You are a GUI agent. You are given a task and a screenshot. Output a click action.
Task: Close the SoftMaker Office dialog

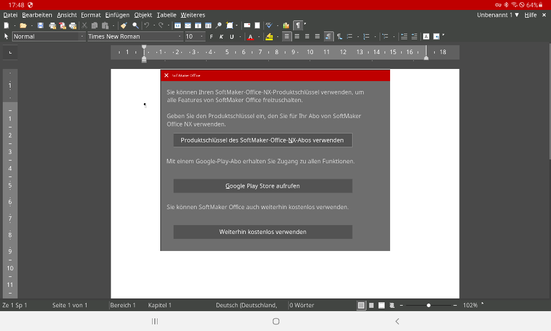[x=166, y=76]
